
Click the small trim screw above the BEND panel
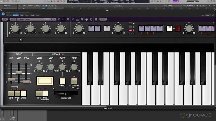[21, 40]
